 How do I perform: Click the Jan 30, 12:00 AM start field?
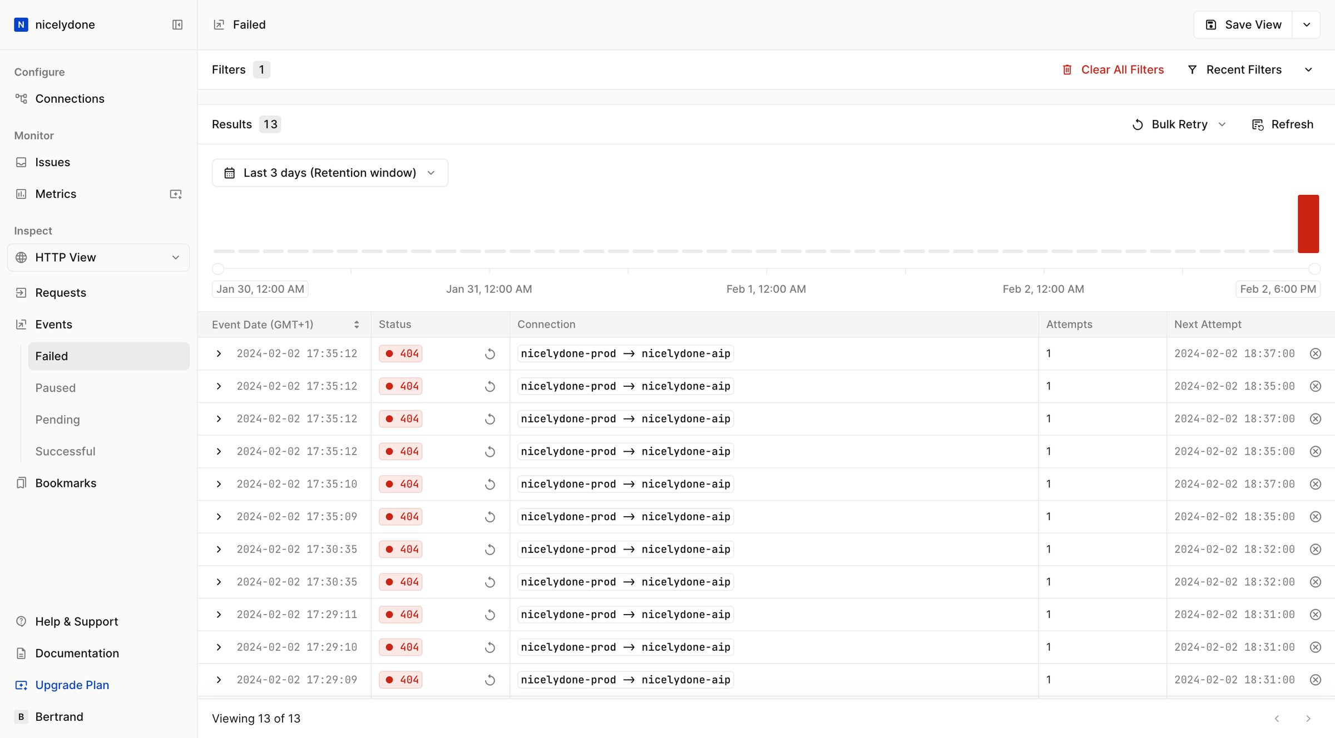[x=260, y=289]
